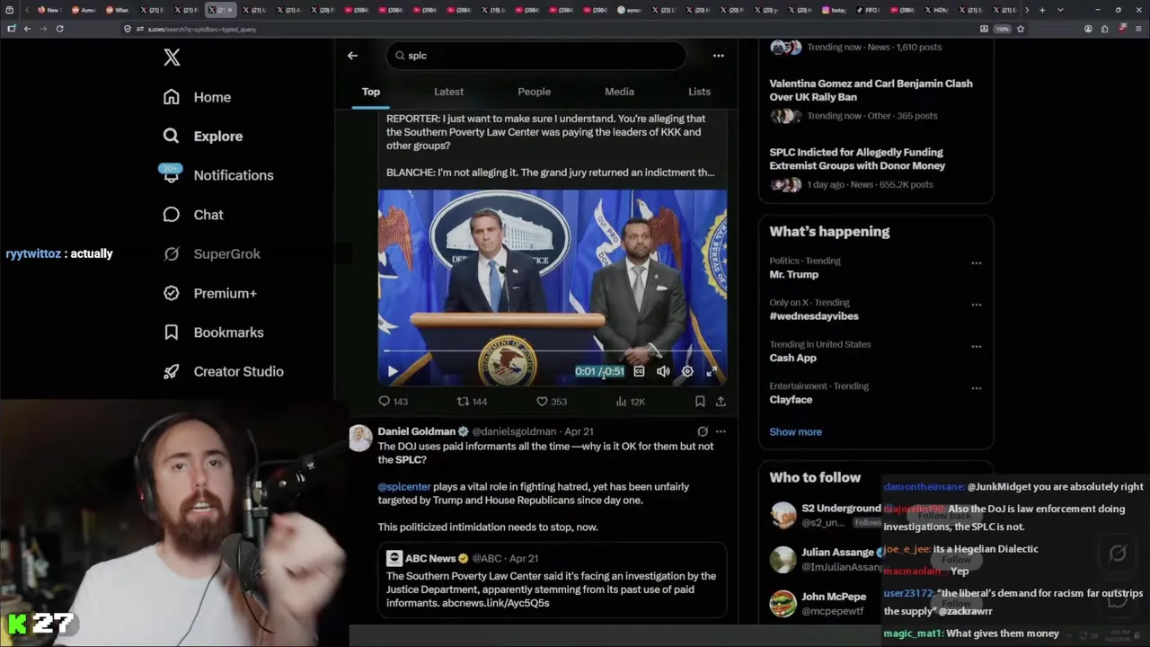
Task: Mute the video with speaker icon
Action: click(663, 371)
